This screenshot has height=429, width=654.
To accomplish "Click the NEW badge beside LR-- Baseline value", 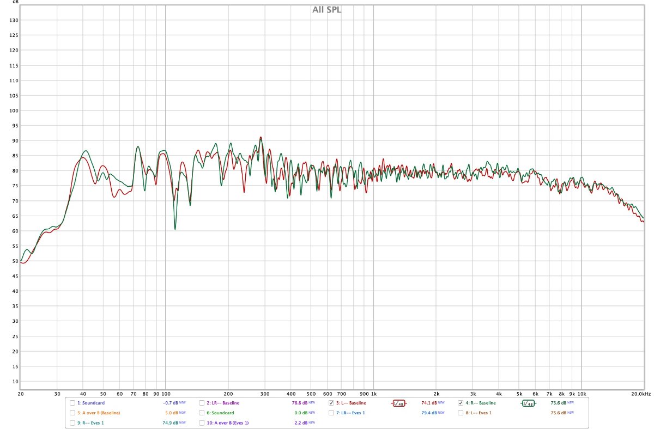I will coord(312,403).
